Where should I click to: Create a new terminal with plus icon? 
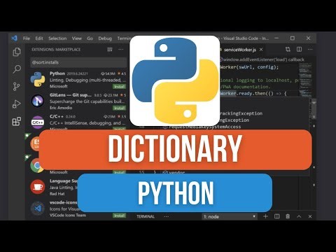pos(265,216)
